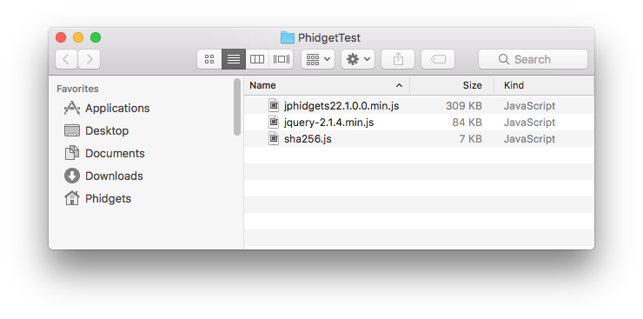The image size is (643, 319).
Task: Click the JavaScript kind of sha256.js
Action: tap(529, 138)
